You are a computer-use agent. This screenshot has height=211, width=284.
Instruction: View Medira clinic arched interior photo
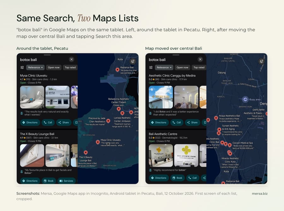click(186, 97)
